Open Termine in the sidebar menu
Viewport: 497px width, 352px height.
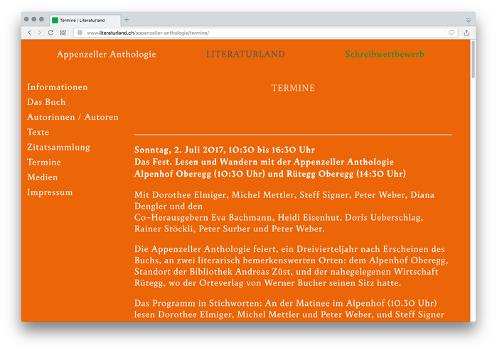pos(44,163)
